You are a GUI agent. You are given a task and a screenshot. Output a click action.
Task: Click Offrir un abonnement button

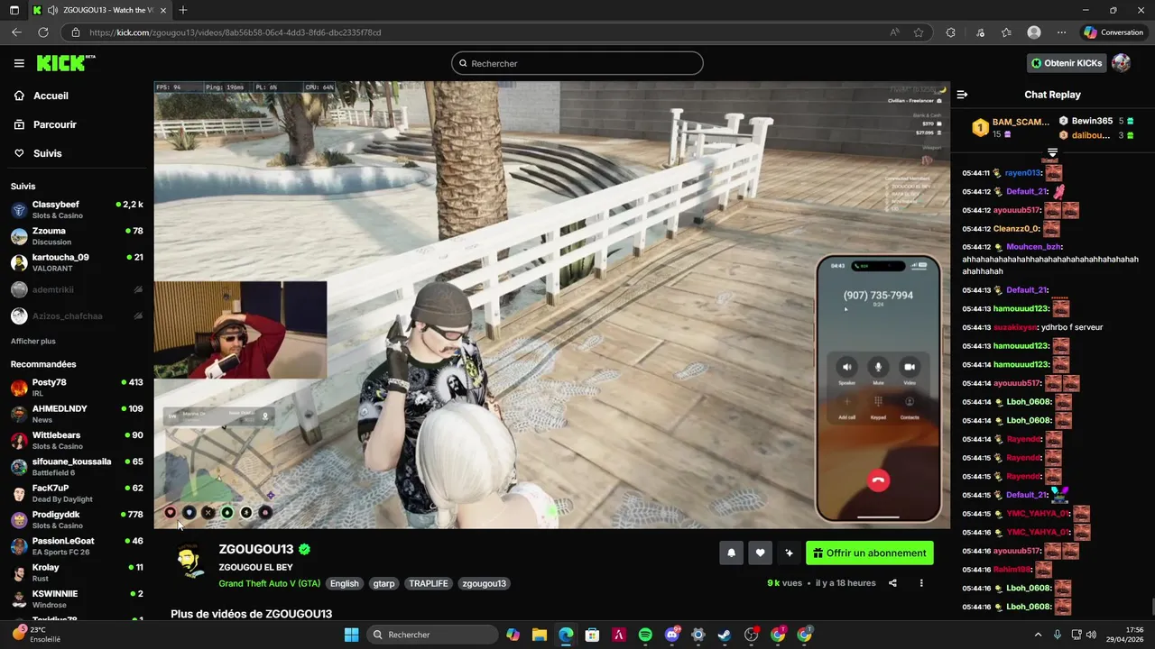pos(869,553)
